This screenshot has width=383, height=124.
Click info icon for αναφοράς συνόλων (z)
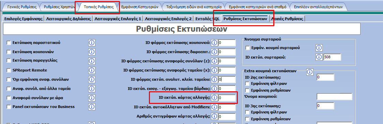point(214,61)
